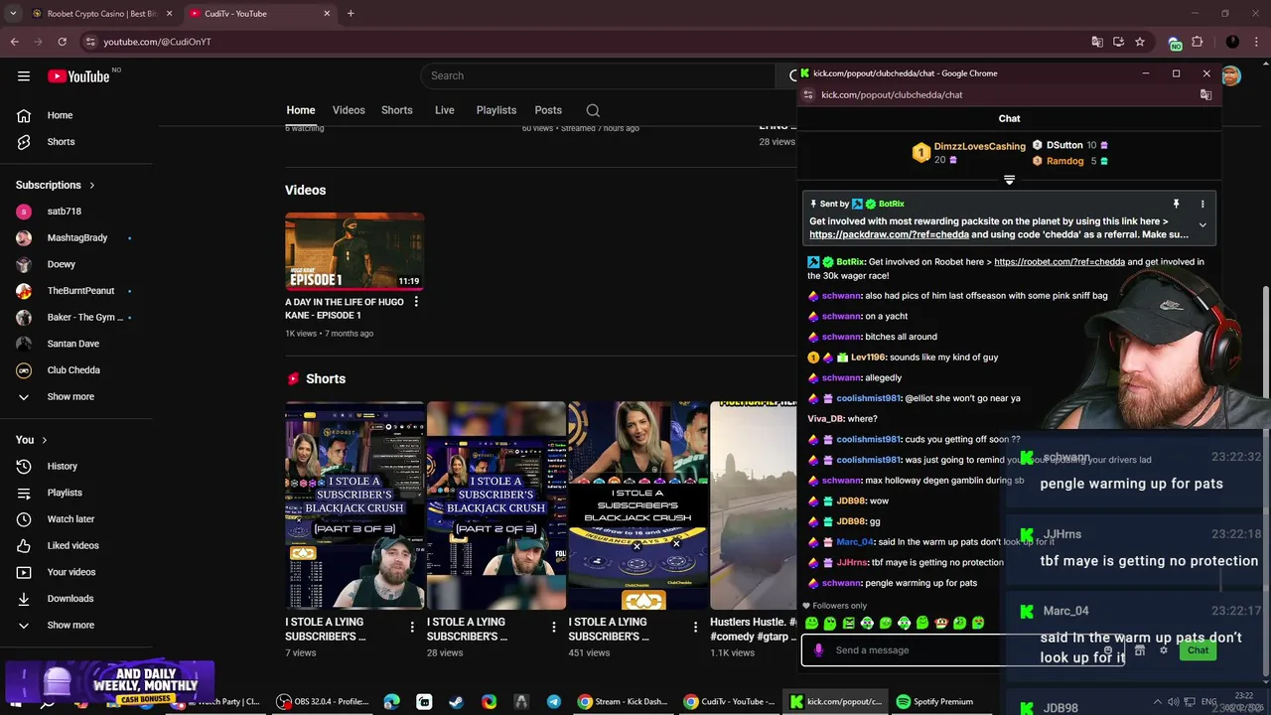Go back in the browser
The width and height of the screenshot is (1271, 715).
(15, 42)
